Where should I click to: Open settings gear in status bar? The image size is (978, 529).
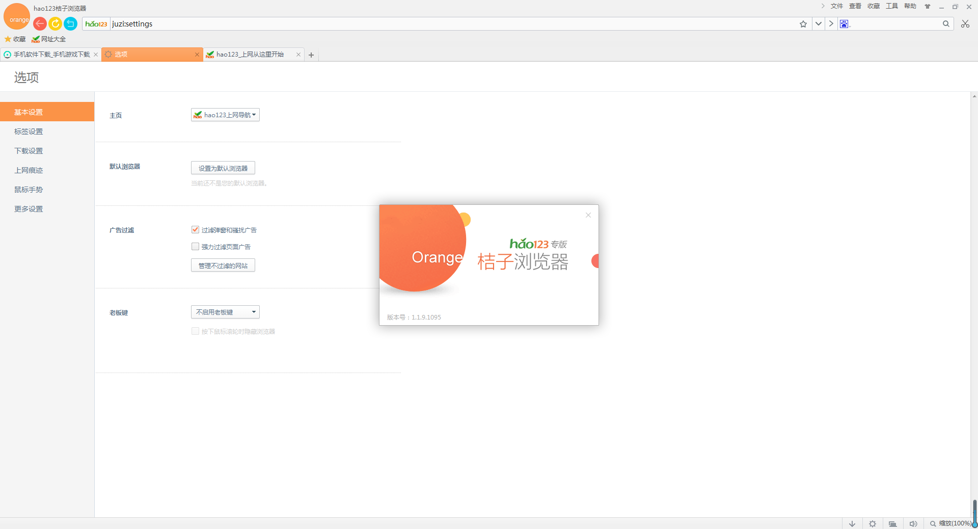[x=873, y=523]
